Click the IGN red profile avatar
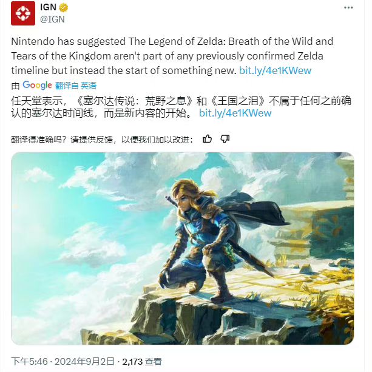This screenshot has height=372, width=372. coord(23,13)
